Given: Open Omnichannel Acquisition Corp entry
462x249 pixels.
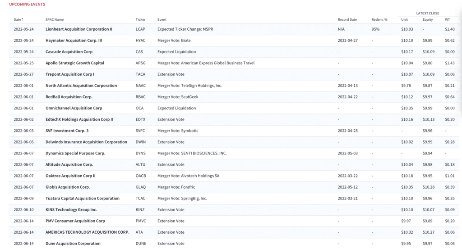Looking at the screenshot, I should 74,108.
